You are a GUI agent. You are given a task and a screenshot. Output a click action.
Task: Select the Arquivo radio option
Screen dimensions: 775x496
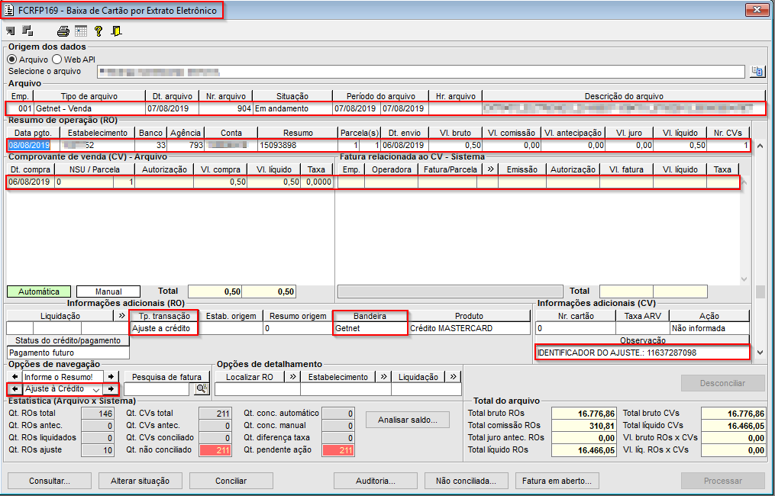[12, 60]
